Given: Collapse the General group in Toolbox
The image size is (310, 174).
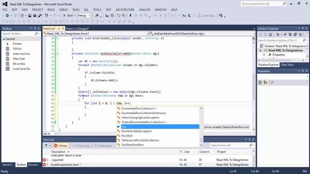Looking at the screenshot, I should pos(4,39).
